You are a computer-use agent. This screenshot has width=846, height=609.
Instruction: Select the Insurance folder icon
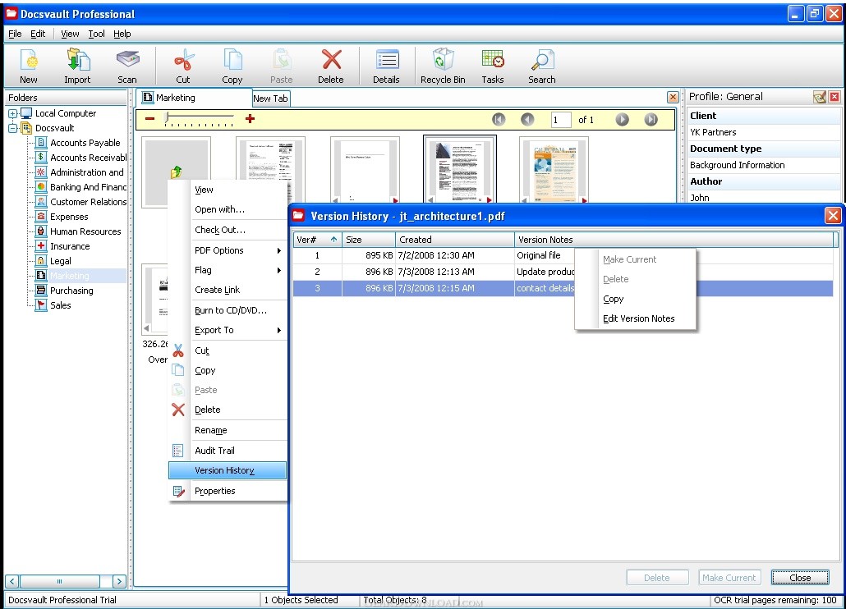point(41,246)
